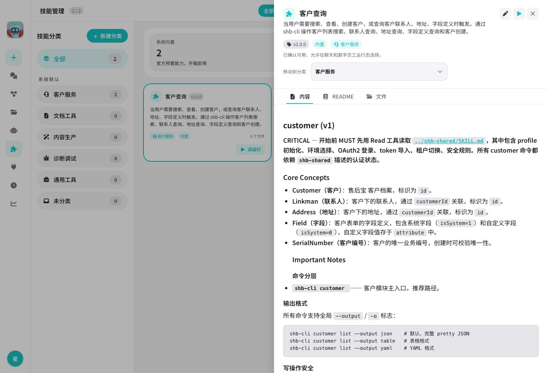548x373 pixels.
Task: Click the 系统内置 stats card
Action: point(212,53)
